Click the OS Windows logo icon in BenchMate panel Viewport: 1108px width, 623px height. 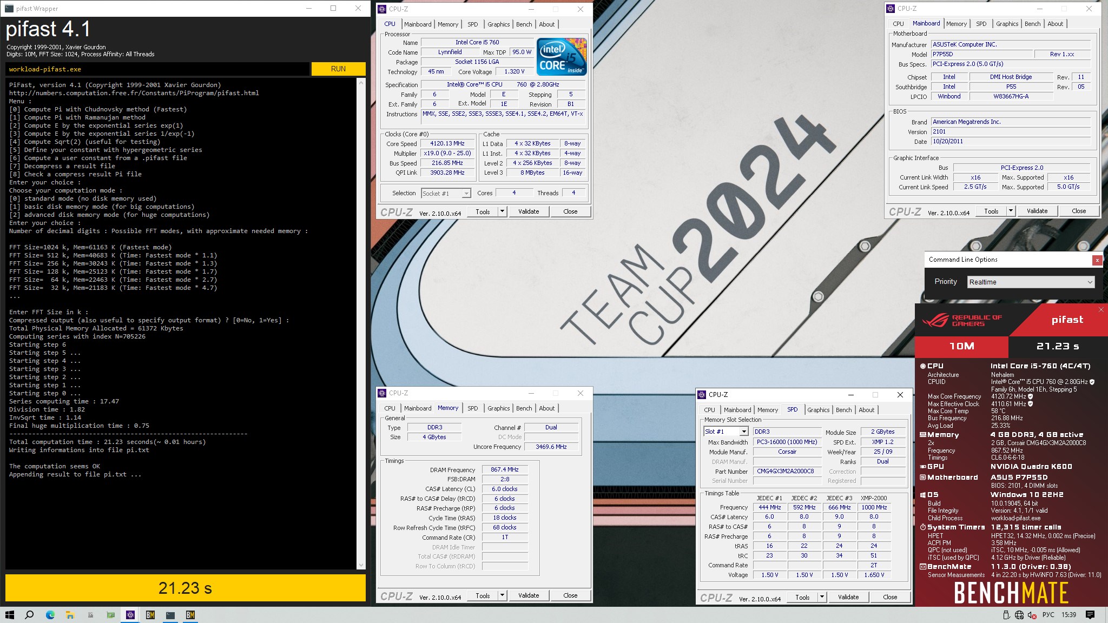pos(923,495)
